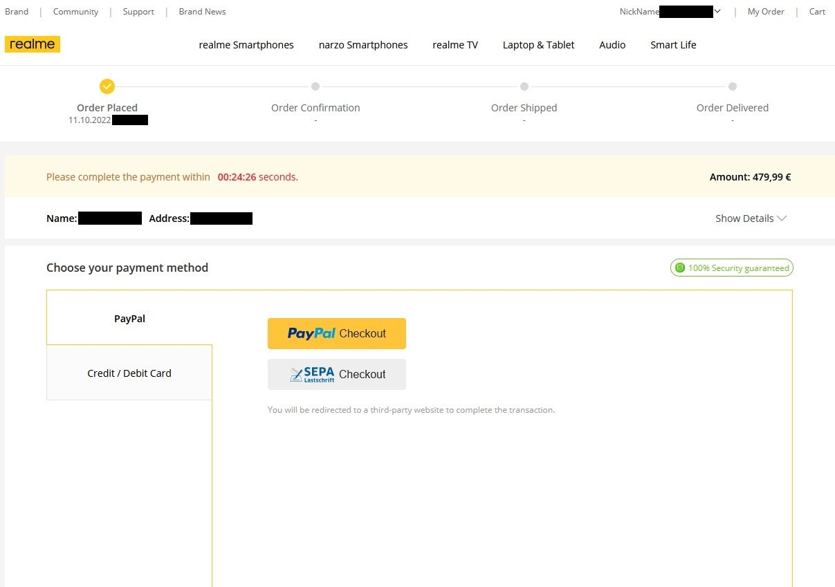
Task: Open the realme Smartphones menu
Action: [246, 45]
